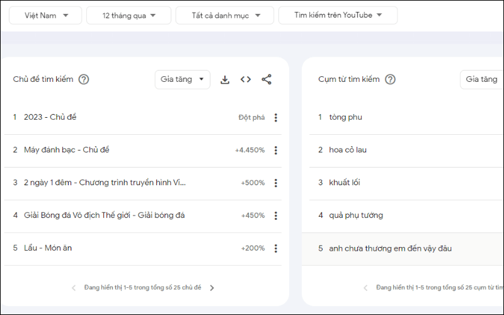Open options menu for Máy đánh bạc row

coord(275,151)
